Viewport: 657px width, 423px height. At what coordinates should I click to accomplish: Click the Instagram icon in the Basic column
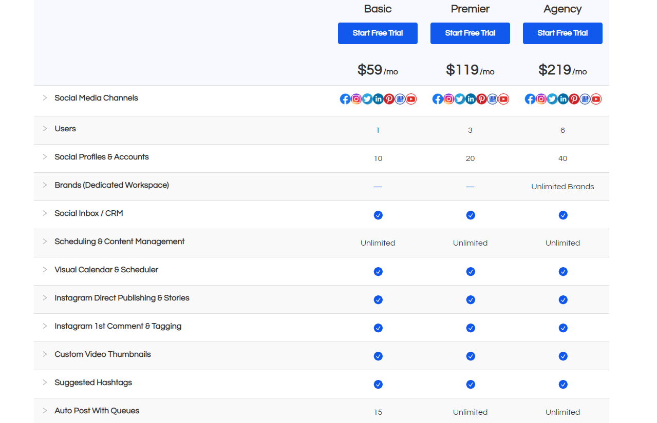point(356,99)
